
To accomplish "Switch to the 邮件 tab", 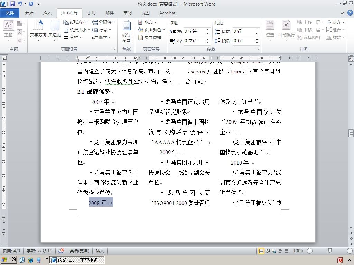I will coord(110,13).
